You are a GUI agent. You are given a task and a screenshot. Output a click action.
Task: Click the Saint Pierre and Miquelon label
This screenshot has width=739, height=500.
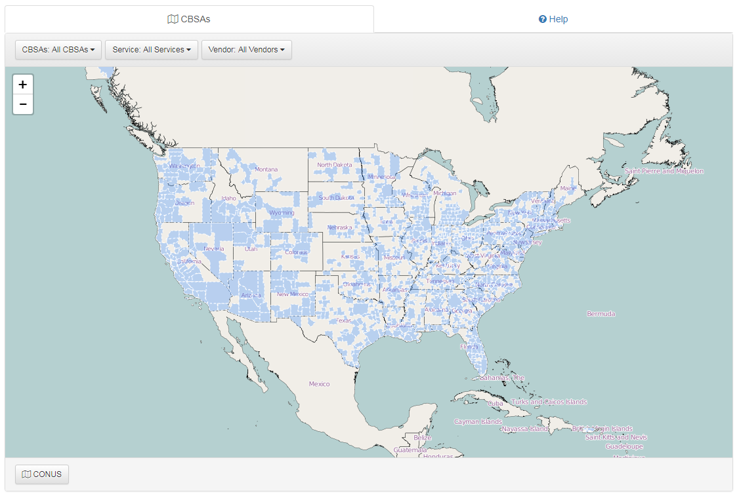coord(664,171)
